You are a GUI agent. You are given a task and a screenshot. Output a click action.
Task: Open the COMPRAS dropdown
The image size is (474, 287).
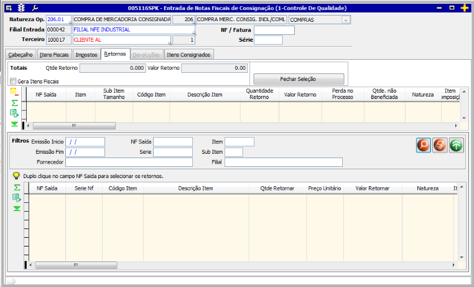[x=346, y=20]
